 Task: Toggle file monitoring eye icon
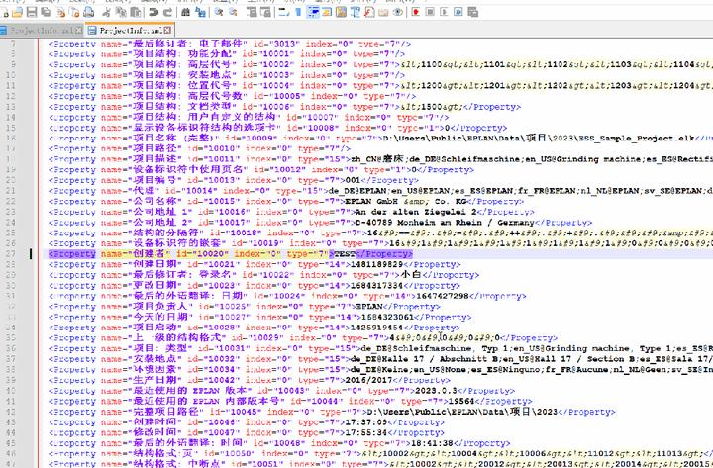click(398, 12)
